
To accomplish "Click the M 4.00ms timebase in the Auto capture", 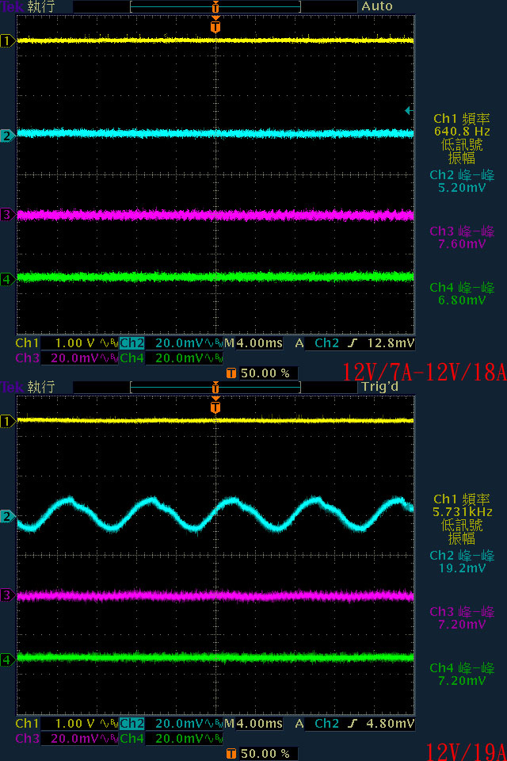I will pyautogui.click(x=253, y=343).
